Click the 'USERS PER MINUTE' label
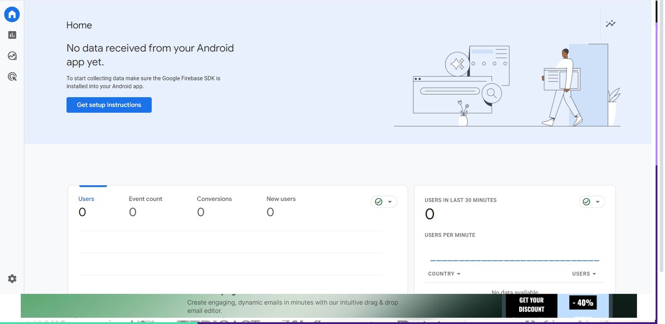Screen dimensions: 665x324 (x=450, y=235)
